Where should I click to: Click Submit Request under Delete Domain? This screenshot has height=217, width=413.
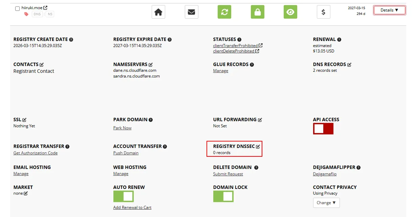coord(228,174)
